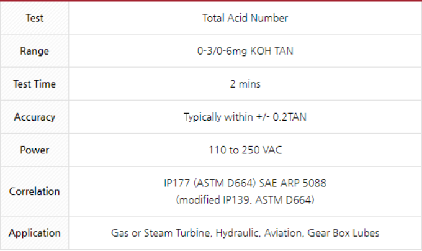Select the 110 to 250 VAC value
Screen dimensions: 422x251
tap(245, 150)
